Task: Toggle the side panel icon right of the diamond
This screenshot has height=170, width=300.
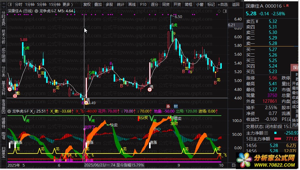Action: click(x=225, y=11)
